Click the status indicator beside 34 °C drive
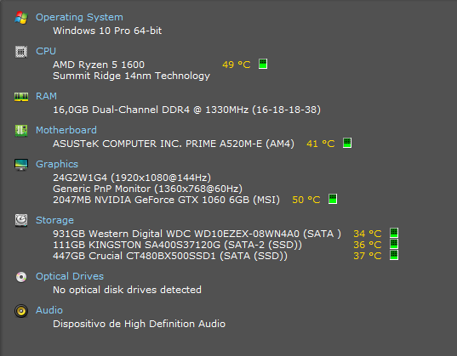This screenshot has width=457, height=356. 394,233
